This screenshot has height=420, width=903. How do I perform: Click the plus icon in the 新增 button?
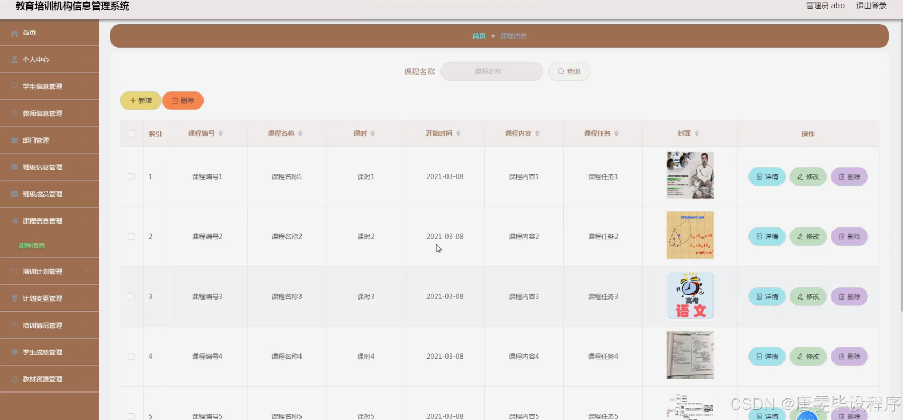(x=133, y=101)
